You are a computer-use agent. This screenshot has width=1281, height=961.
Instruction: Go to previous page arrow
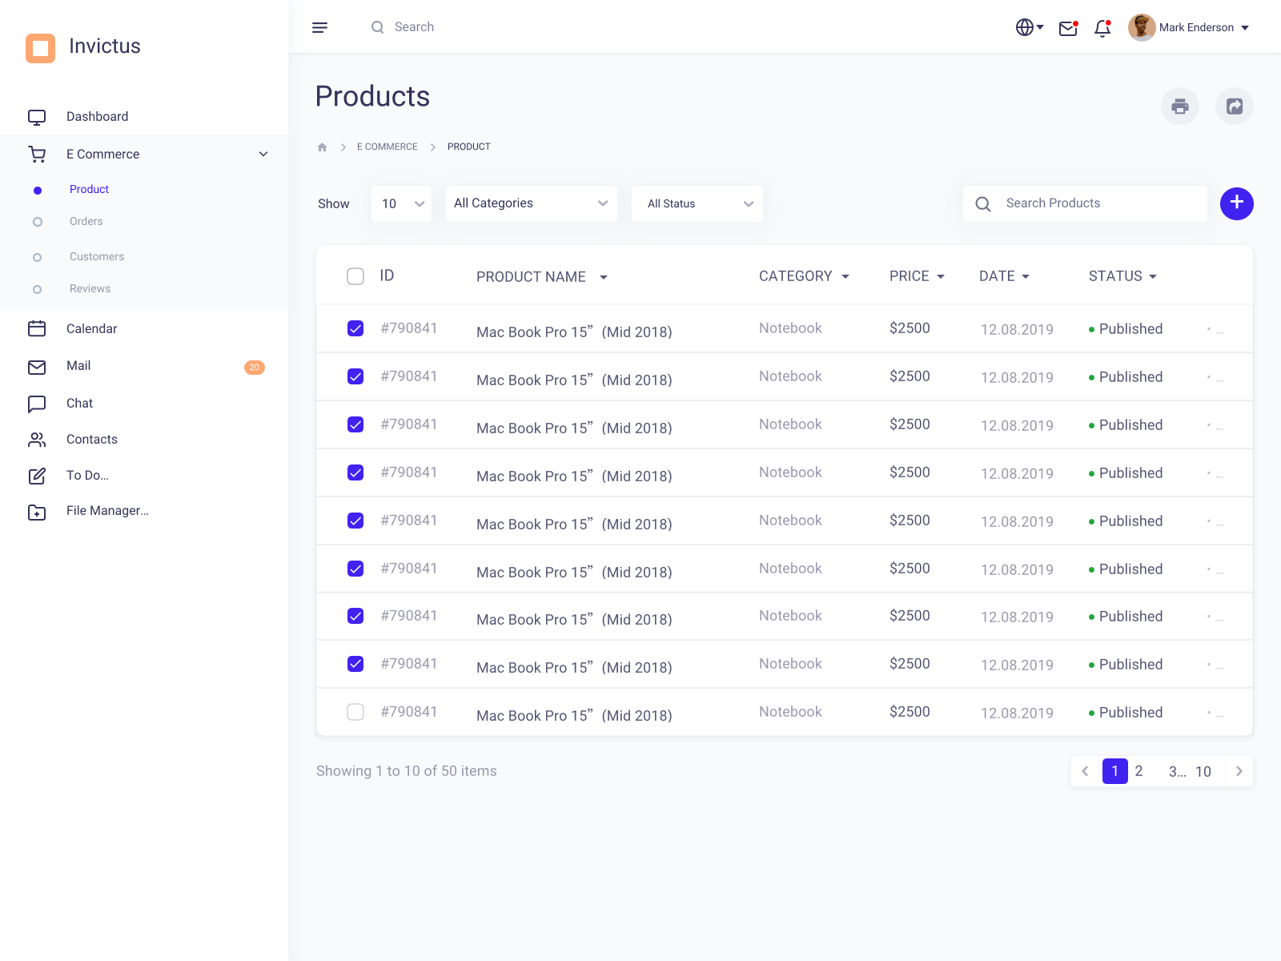(x=1085, y=771)
